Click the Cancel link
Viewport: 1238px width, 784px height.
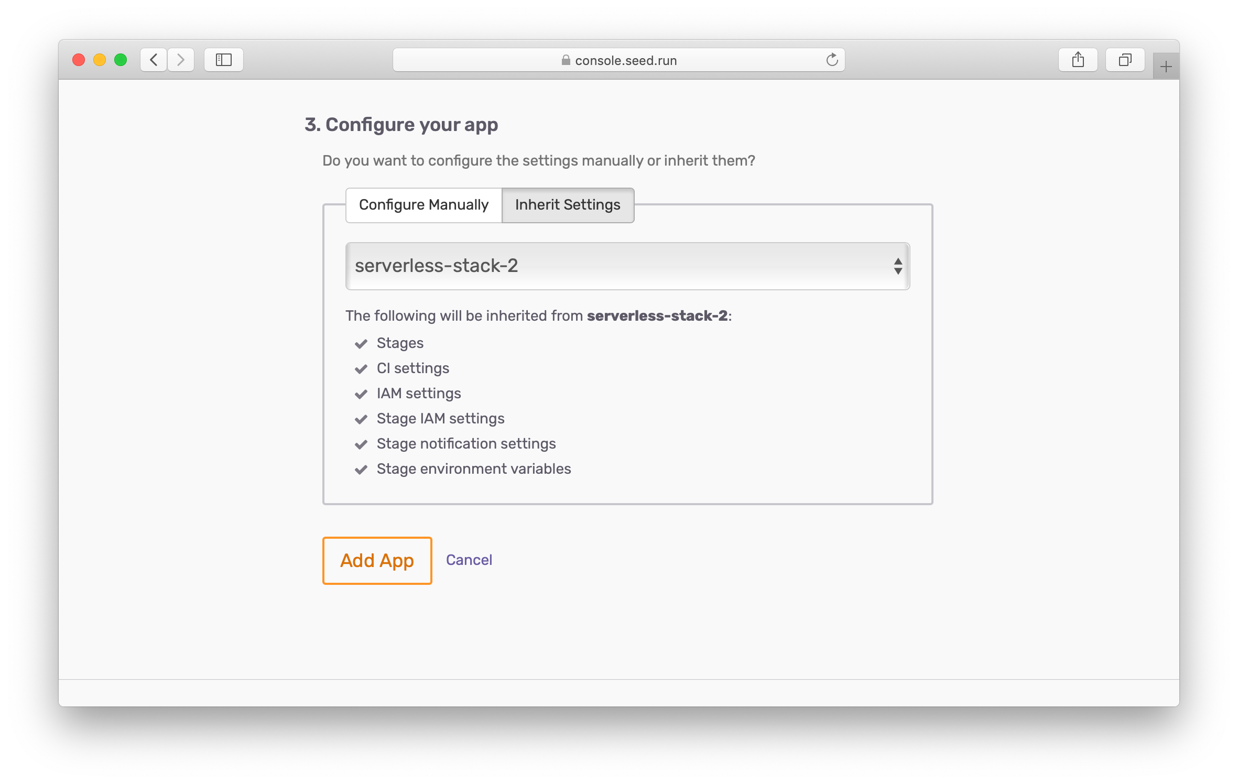tap(469, 560)
